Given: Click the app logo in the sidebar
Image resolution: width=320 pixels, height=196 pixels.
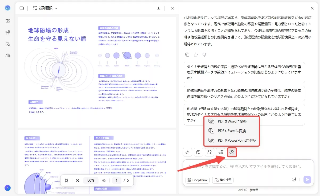Looking at the screenshot, I should click(7, 8).
